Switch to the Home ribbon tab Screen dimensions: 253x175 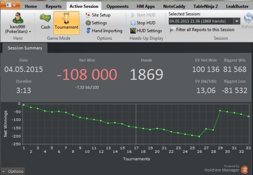[31, 6]
